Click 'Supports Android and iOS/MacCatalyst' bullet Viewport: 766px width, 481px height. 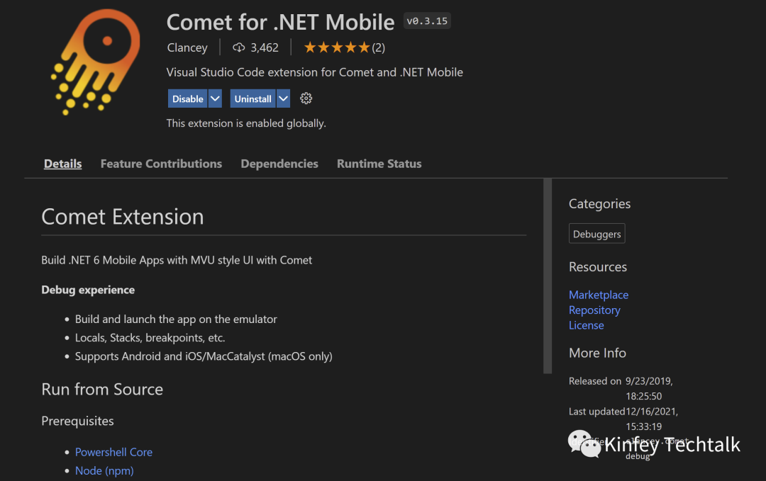click(x=204, y=356)
